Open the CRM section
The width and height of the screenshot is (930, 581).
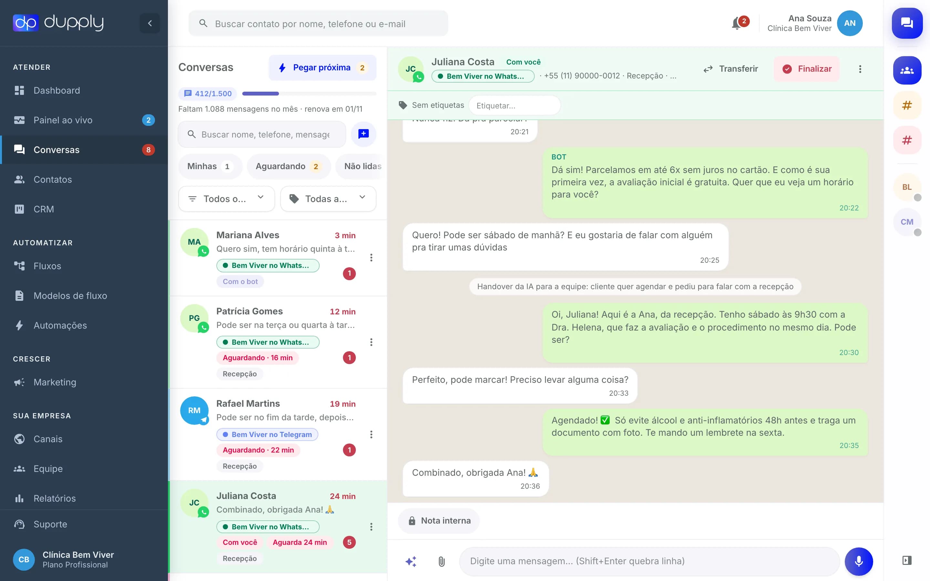click(84, 209)
